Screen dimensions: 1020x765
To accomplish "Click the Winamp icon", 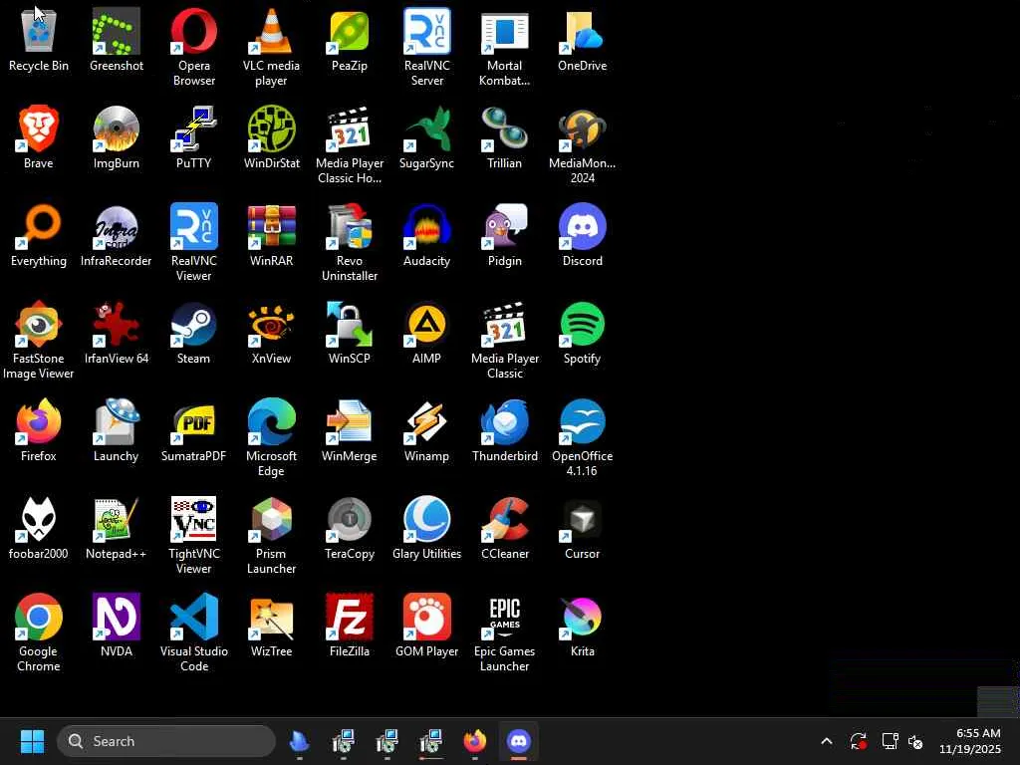I will (426, 421).
